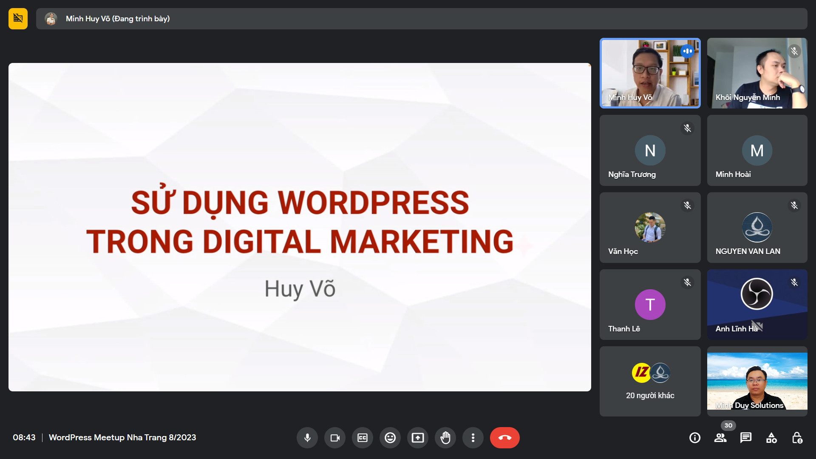Open the activities panel
This screenshot has height=459, width=816.
pyautogui.click(x=771, y=438)
